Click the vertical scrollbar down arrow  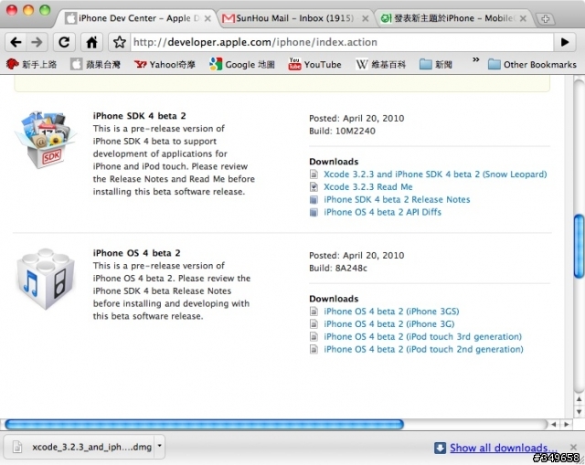(579, 412)
